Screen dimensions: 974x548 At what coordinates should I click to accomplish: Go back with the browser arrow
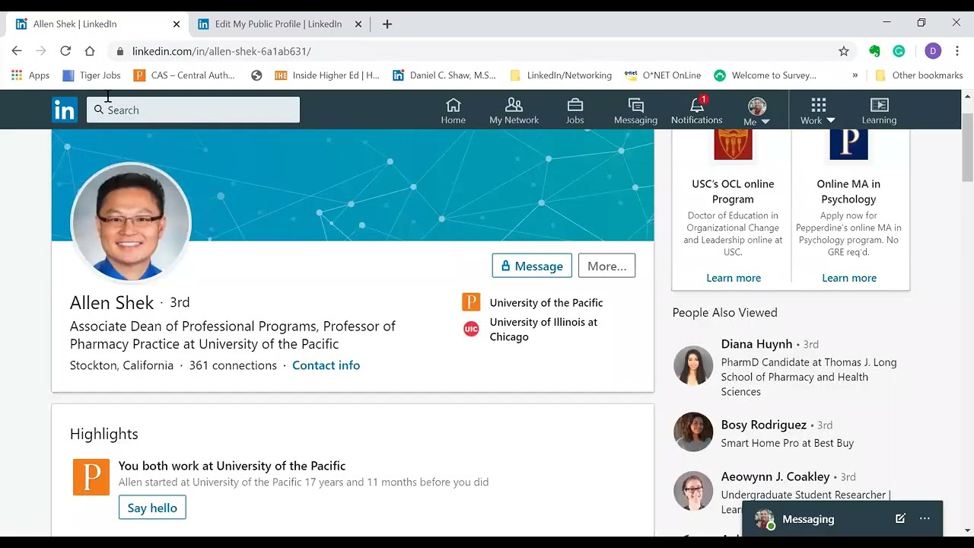pyautogui.click(x=17, y=51)
